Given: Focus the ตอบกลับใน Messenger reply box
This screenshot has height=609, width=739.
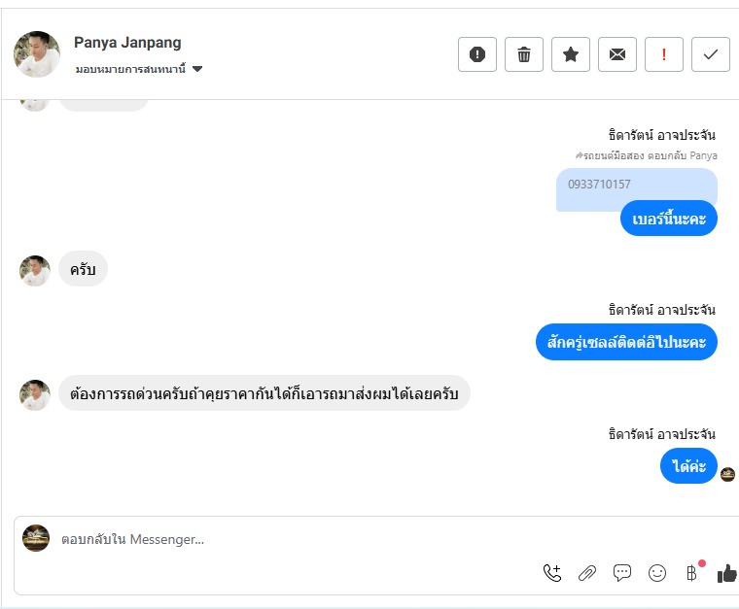Looking at the screenshot, I should point(292,539).
